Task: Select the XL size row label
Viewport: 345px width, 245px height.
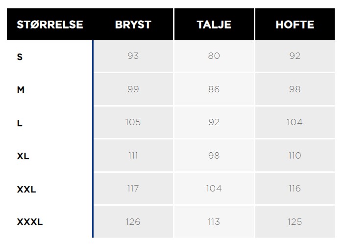Action: (23, 156)
